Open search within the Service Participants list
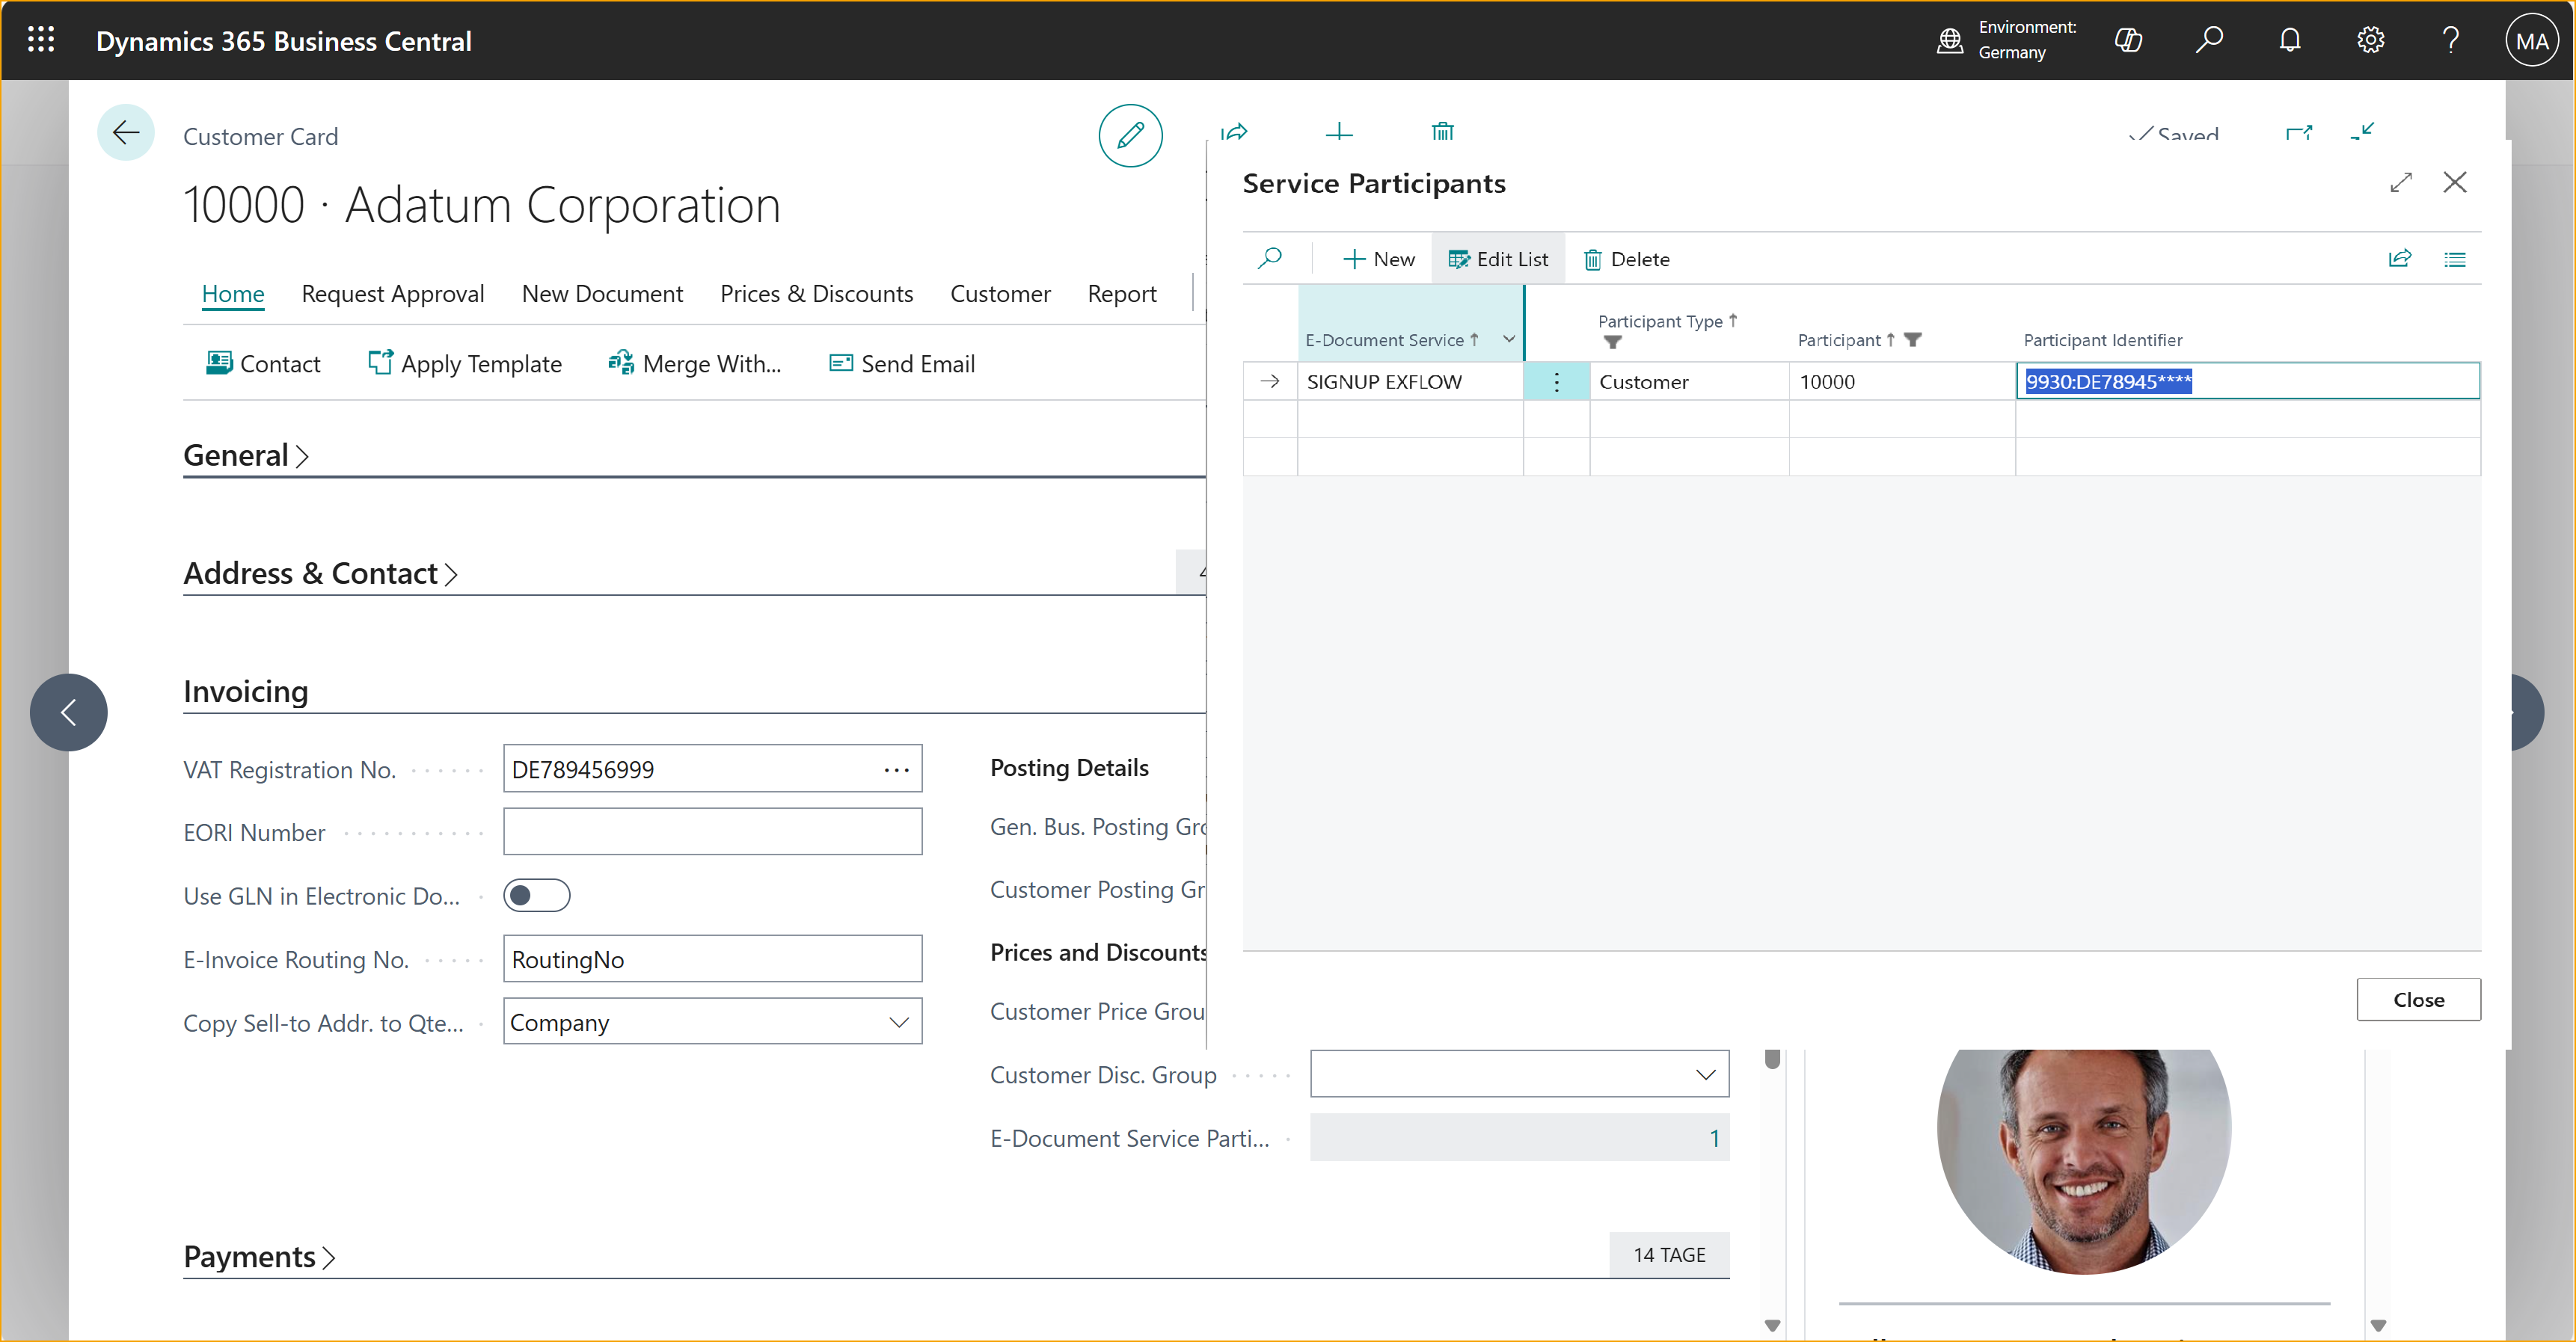This screenshot has height=1342, width=2576. (1271, 259)
